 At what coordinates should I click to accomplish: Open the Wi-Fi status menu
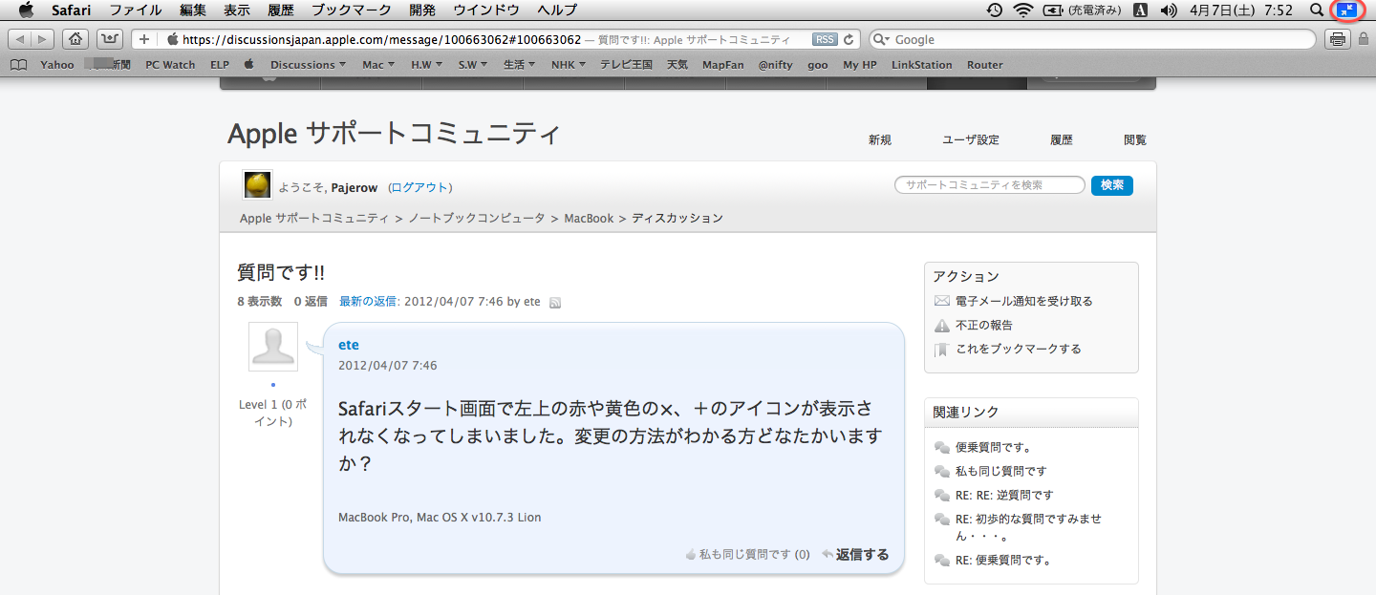click(1024, 11)
